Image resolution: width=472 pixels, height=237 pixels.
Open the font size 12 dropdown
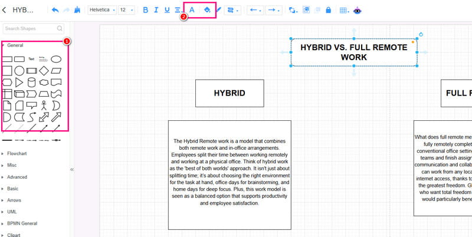point(126,10)
